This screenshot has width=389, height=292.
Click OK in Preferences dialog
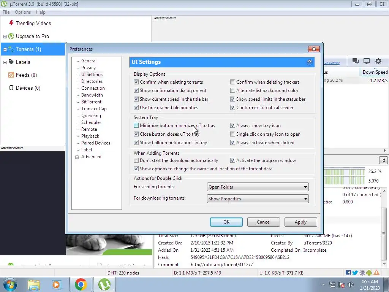[x=226, y=222]
